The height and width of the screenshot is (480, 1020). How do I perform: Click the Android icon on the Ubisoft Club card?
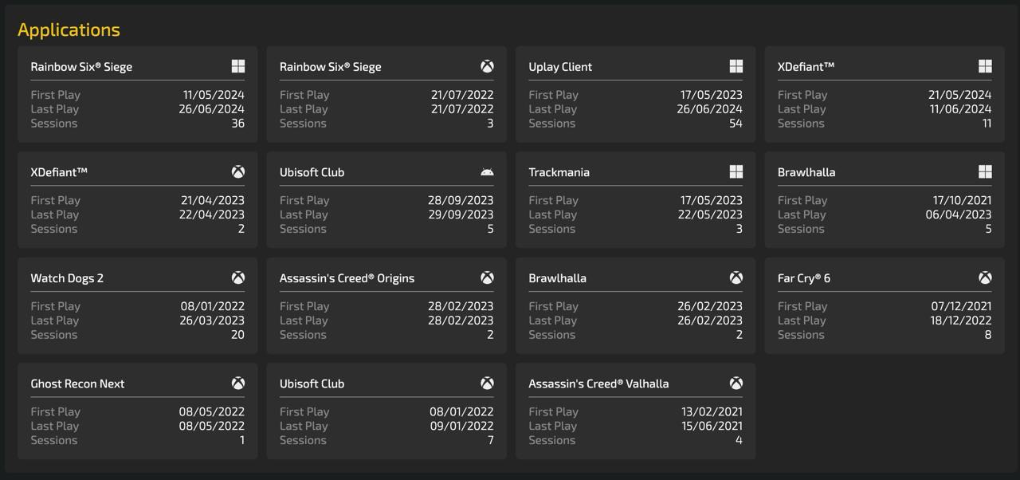coord(487,172)
